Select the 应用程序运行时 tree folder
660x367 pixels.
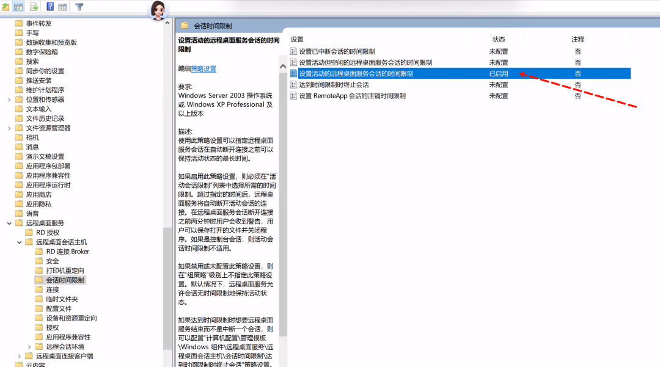(x=48, y=185)
